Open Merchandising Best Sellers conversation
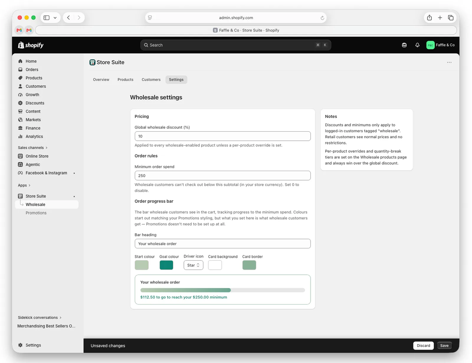Image resolution: width=472 pixels, height=363 pixels. pos(47,326)
